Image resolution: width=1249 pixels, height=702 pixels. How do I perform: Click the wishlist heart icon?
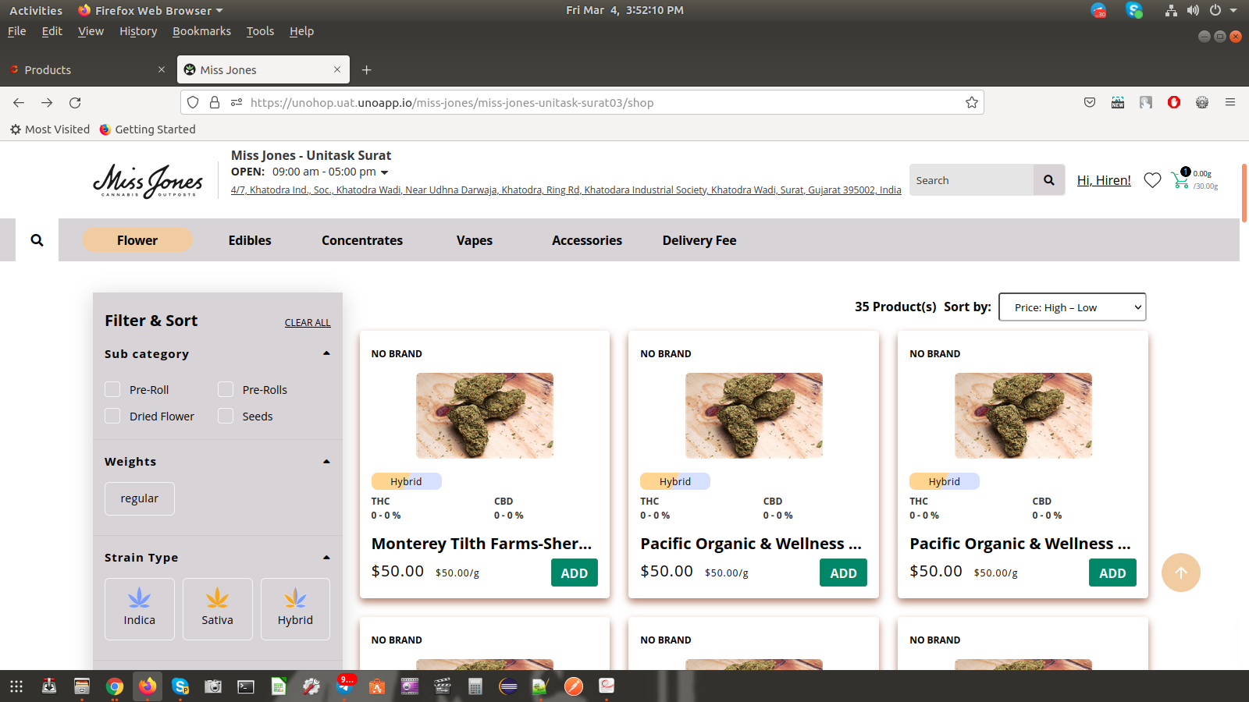pyautogui.click(x=1152, y=180)
